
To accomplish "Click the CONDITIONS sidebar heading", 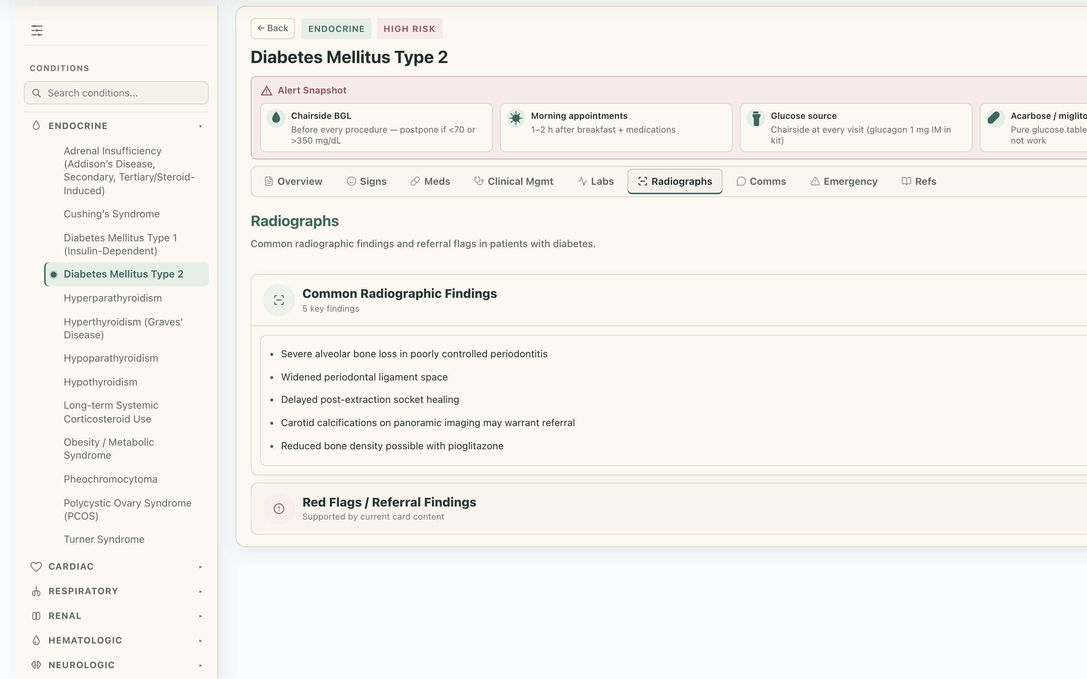I will [59, 68].
